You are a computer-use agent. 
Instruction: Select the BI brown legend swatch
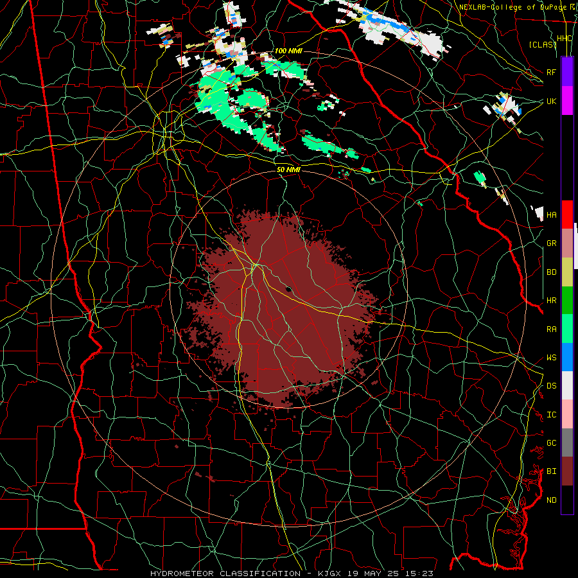click(567, 471)
